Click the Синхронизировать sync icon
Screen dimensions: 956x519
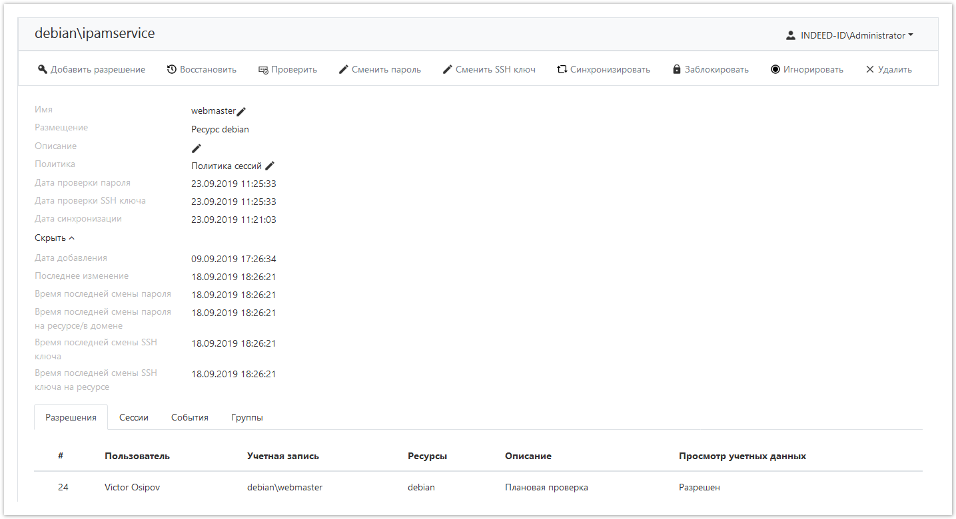[x=562, y=69]
